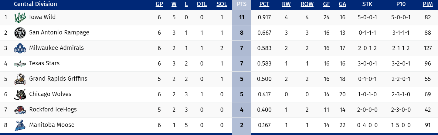Click the SOL column header
The height and width of the screenshot is (135, 438).
pos(222,4)
